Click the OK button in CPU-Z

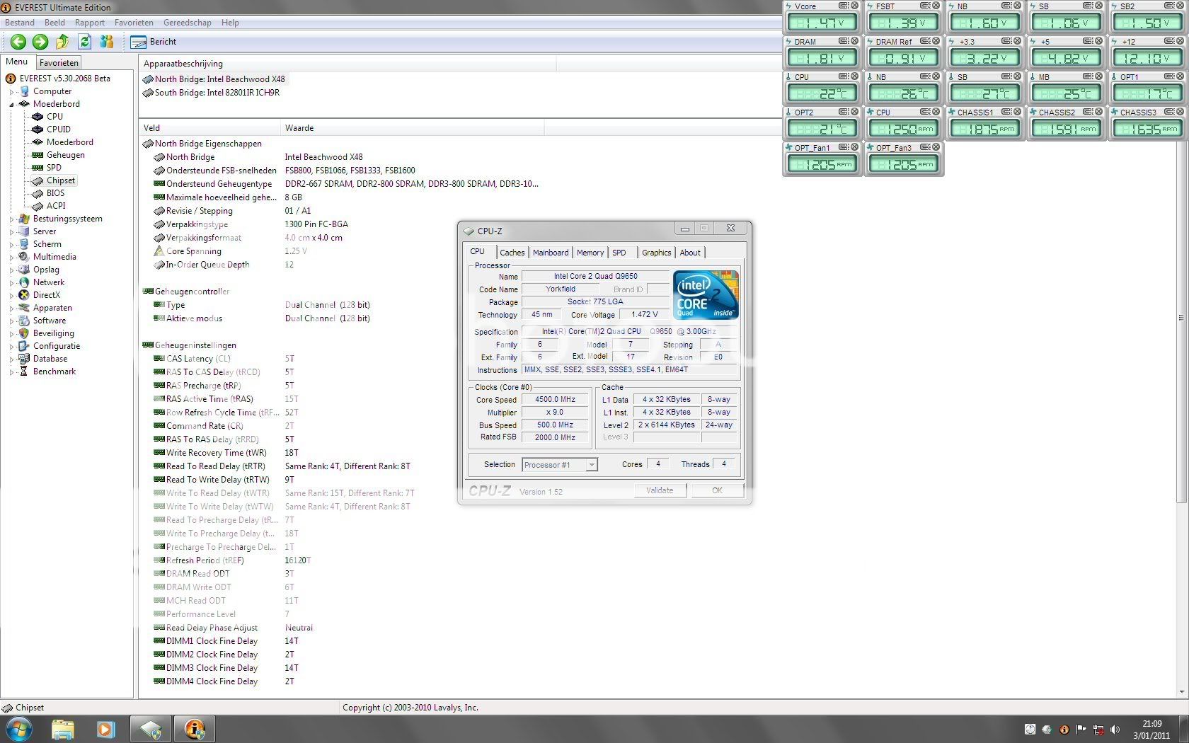tap(718, 490)
